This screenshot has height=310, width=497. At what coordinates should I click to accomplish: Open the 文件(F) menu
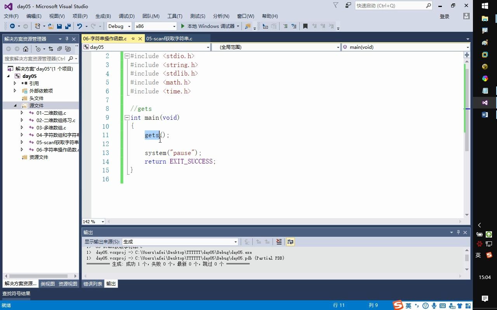click(11, 16)
